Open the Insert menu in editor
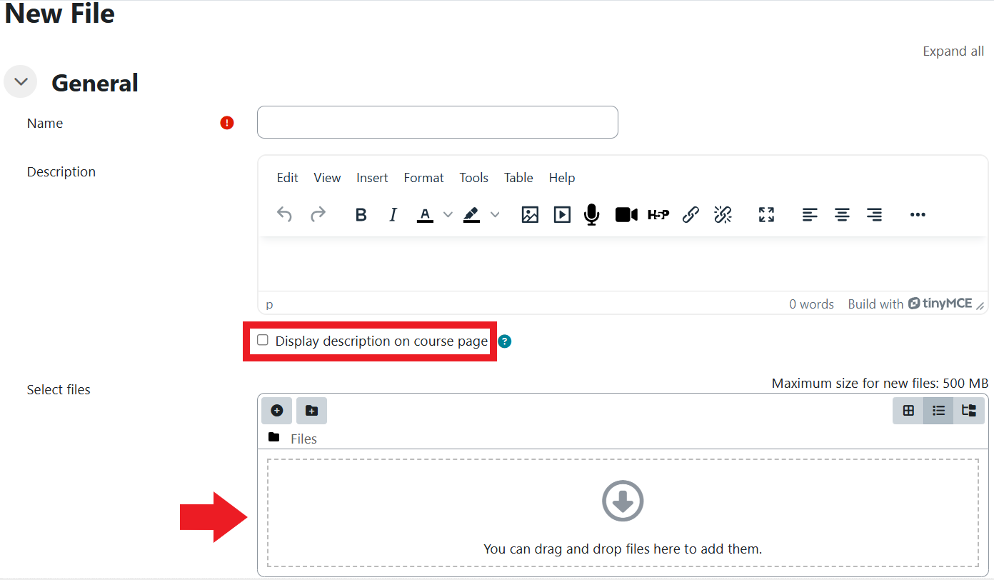The width and height of the screenshot is (994, 580). click(372, 178)
